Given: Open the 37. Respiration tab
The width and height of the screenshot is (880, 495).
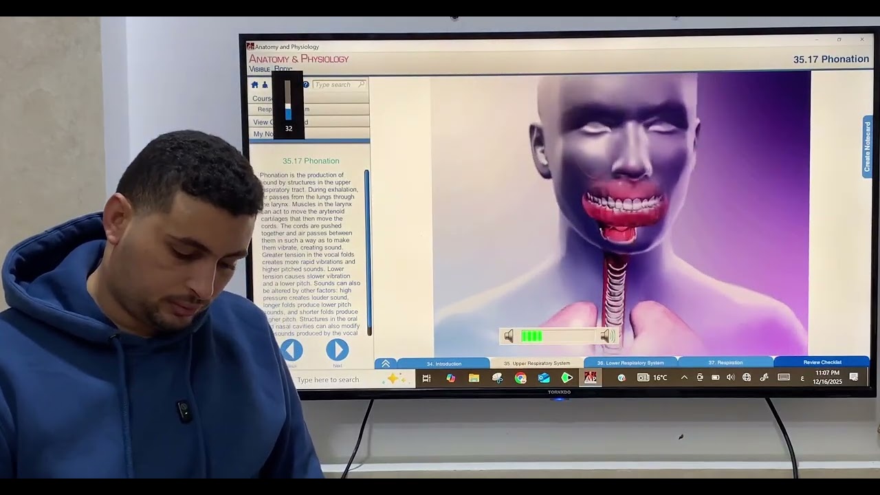Looking at the screenshot, I should click(x=725, y=362).
